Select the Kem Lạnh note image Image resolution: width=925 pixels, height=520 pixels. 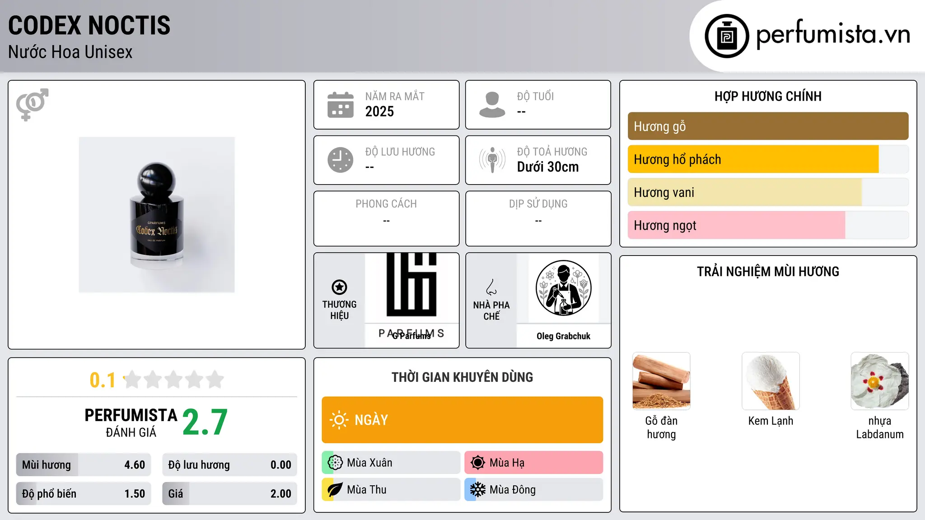pos(771,381)
